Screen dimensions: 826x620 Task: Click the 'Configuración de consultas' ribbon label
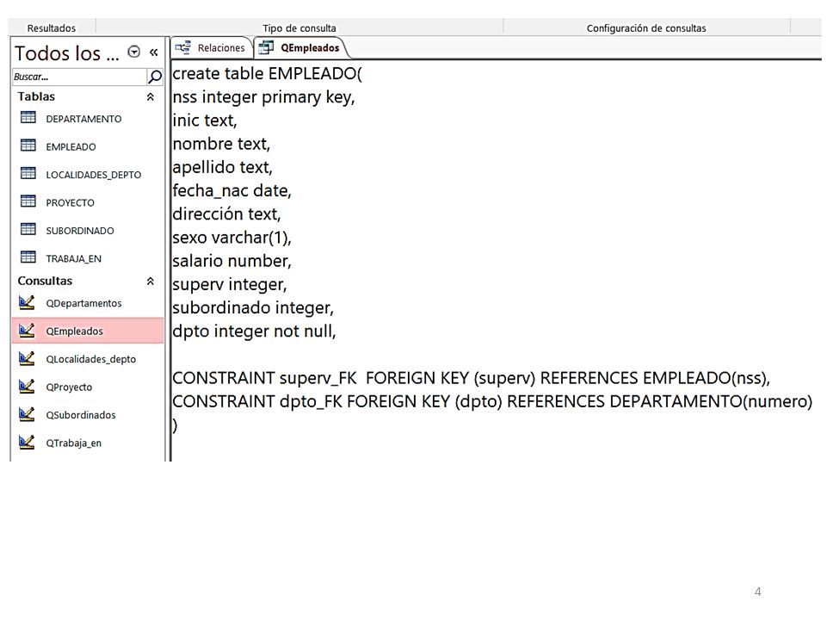[646, 28]
